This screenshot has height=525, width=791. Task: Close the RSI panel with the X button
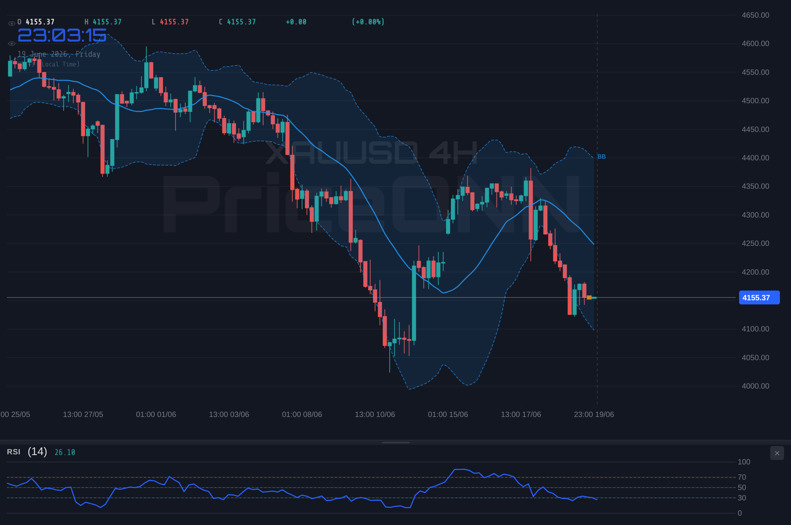(777, 453)
